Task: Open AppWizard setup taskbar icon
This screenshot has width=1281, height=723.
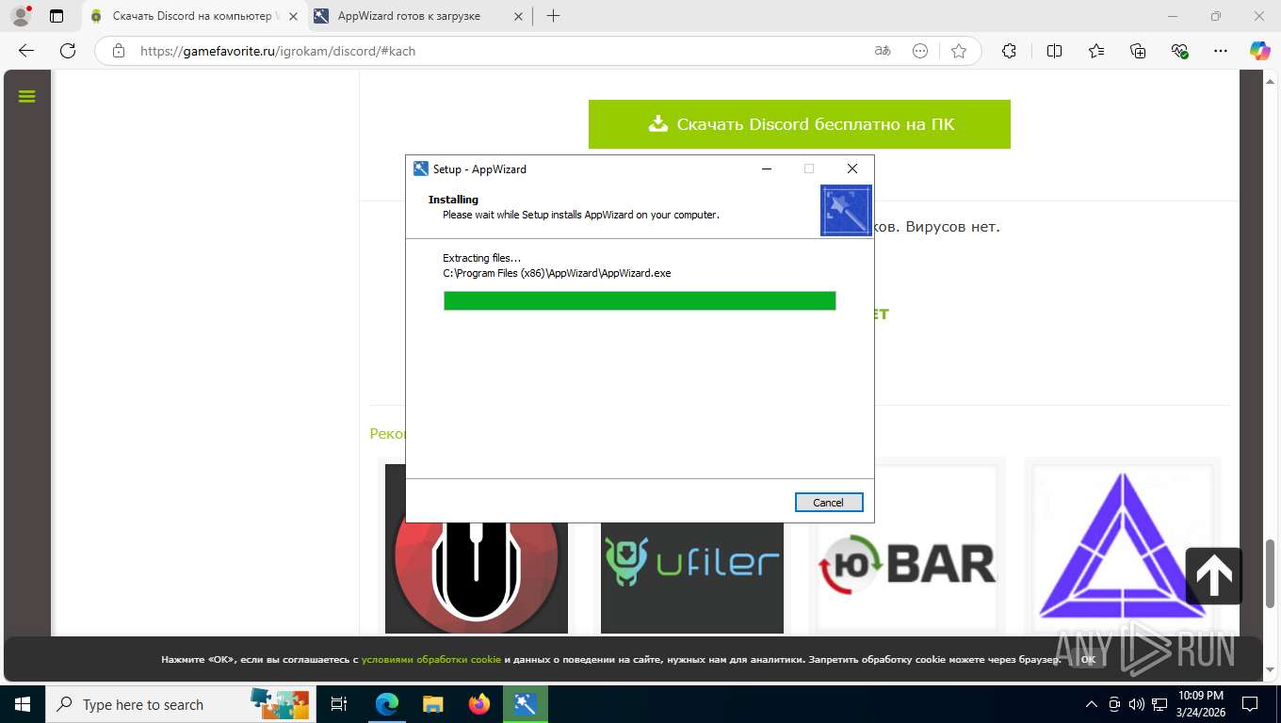Action: point(526,704)
